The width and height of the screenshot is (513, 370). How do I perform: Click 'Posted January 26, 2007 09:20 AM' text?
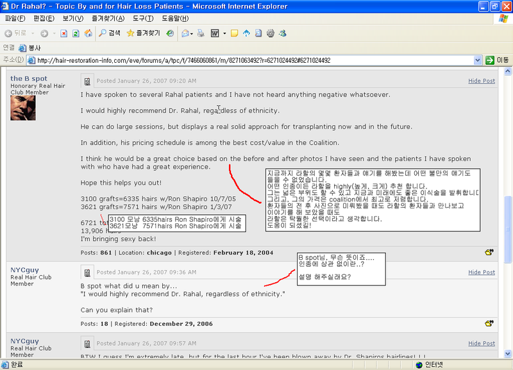coord(147,81)
